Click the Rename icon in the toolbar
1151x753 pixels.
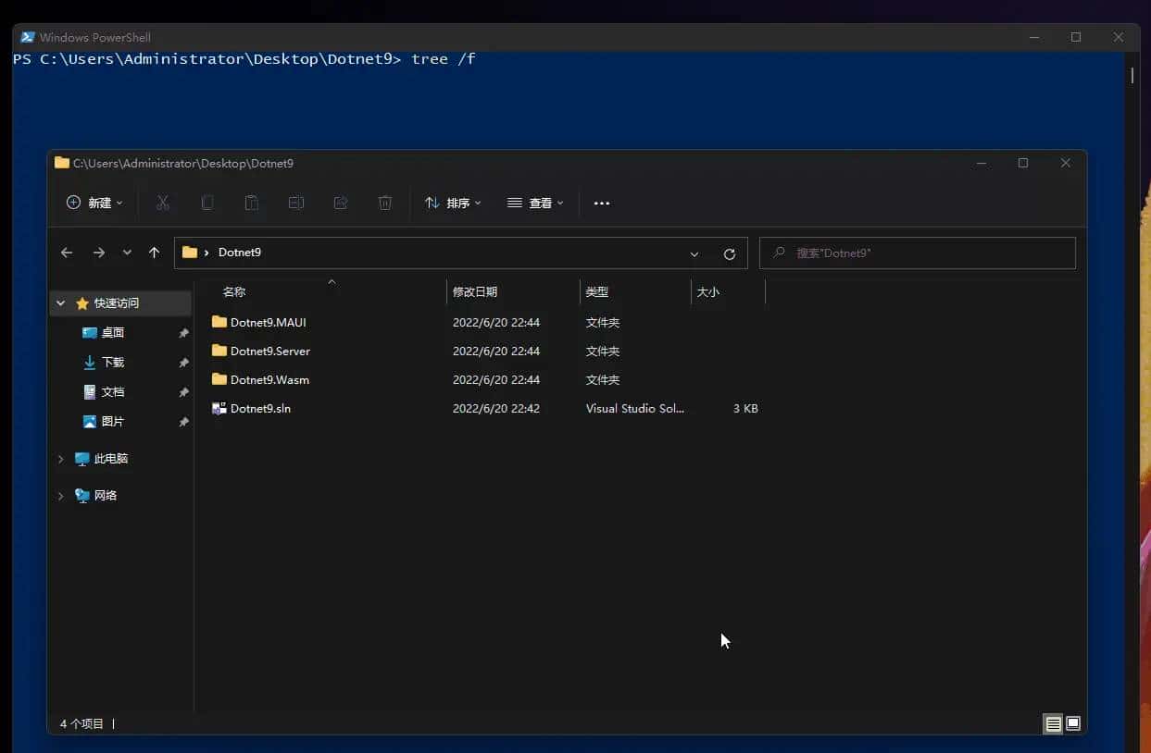pyautogui.click(x=295, y=203)
